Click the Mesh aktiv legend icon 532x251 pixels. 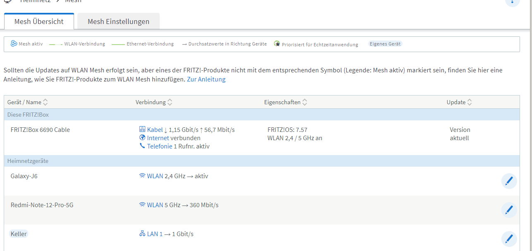click(x=14, y=43)
